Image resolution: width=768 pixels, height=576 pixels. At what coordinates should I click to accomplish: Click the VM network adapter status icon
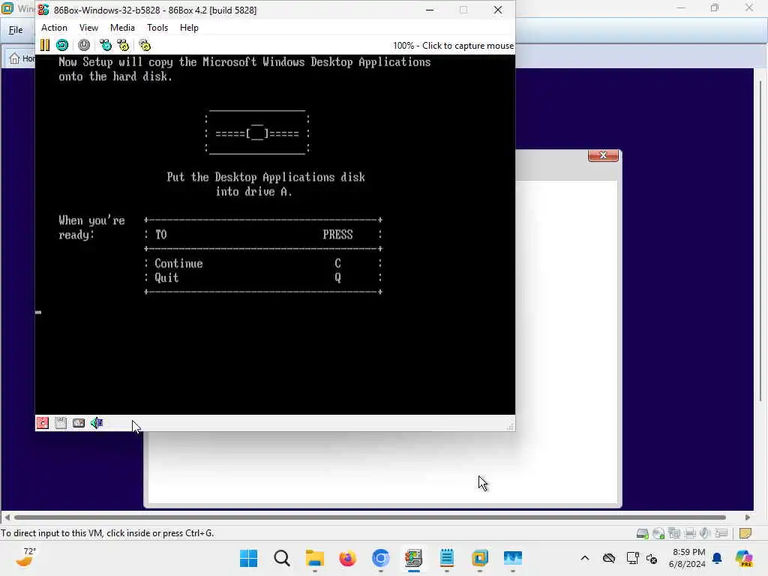(x=674, y=533)
